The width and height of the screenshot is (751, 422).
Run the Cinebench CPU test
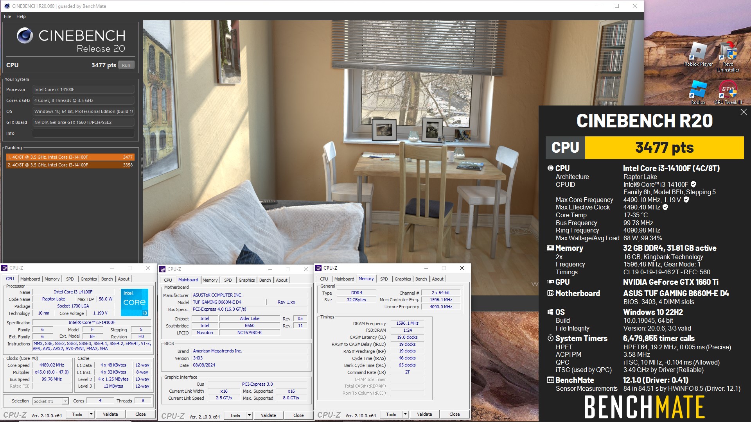point(126,65)
